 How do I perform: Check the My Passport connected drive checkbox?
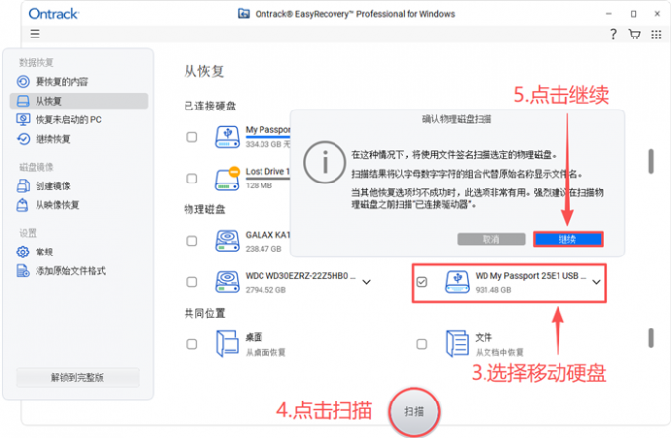click(192, 137)
